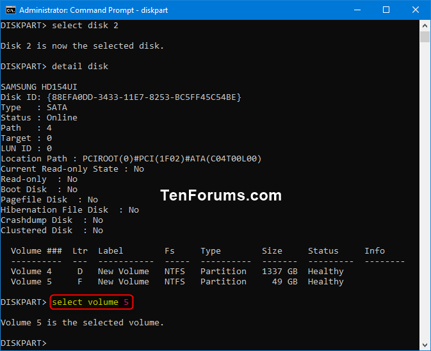Click the 'Current Read-only State : No' line
The height and width of the screenshot is (351, 431).
point(72,169)
